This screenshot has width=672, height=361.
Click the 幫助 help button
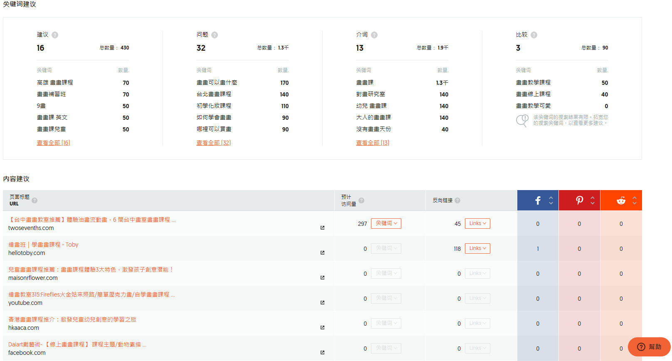649,347
